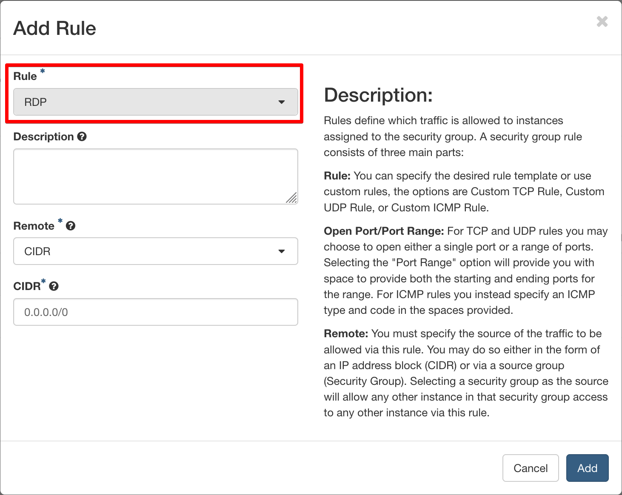This screenshot has height=495, width=622.
Task: Click the Rule field label
Action: click(25, 77)
